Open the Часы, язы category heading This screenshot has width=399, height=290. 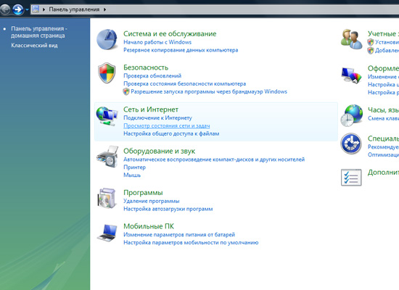383,110
